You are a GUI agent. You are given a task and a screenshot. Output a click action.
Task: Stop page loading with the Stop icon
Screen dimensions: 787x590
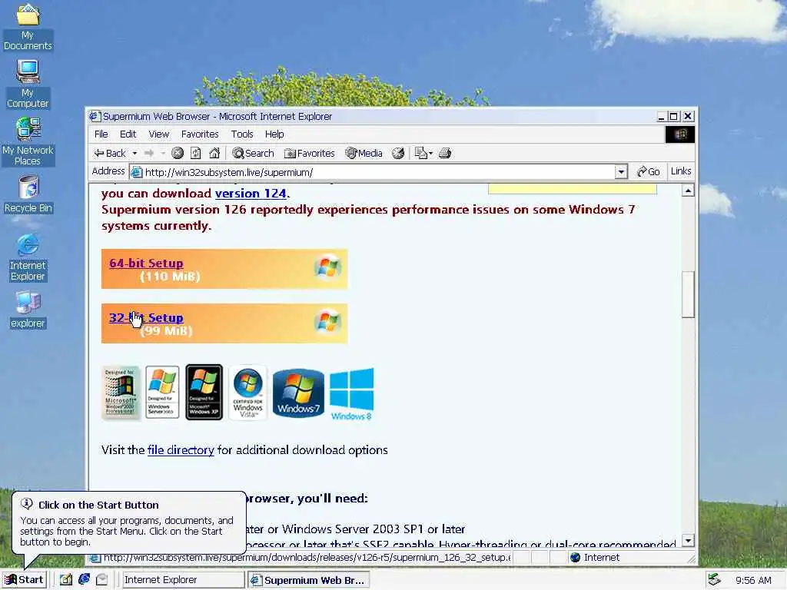click(178, 153)
